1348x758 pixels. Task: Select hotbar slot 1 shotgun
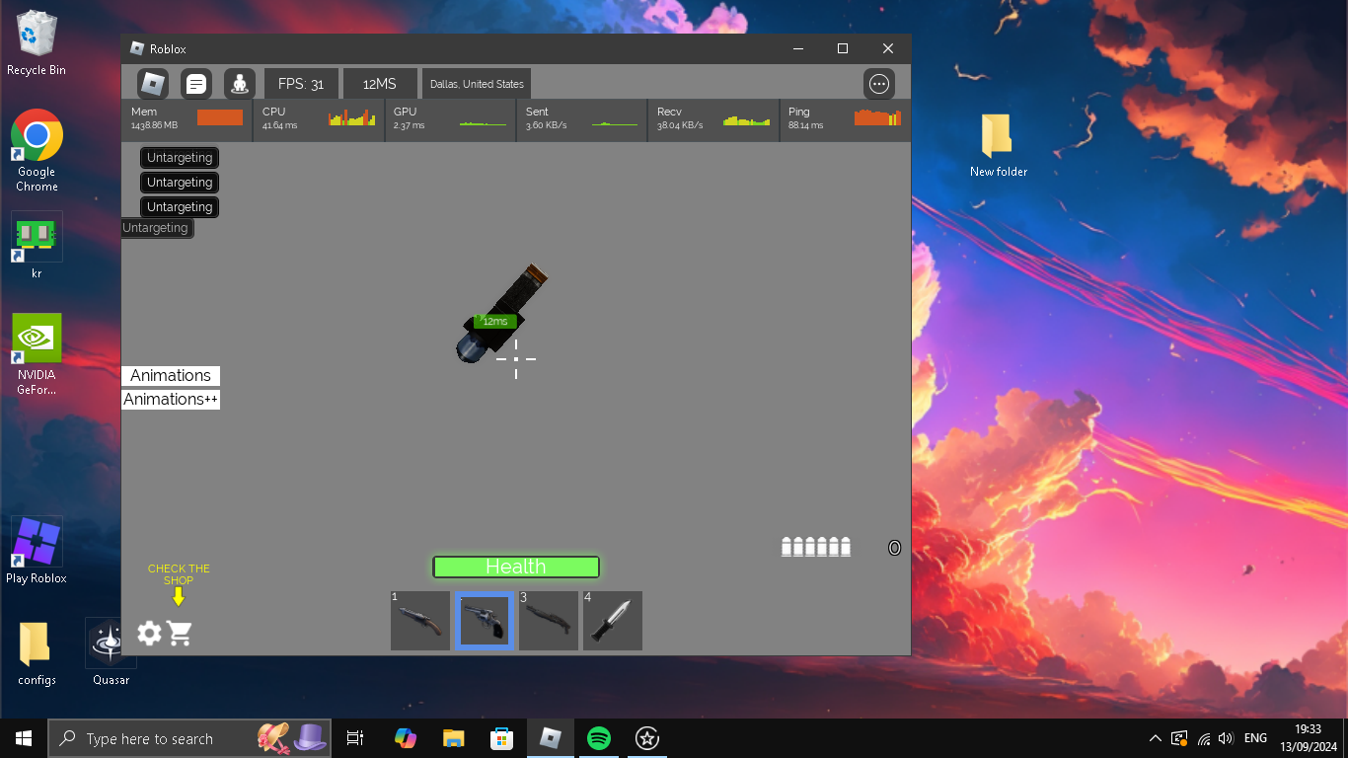[x=420, y=621]
